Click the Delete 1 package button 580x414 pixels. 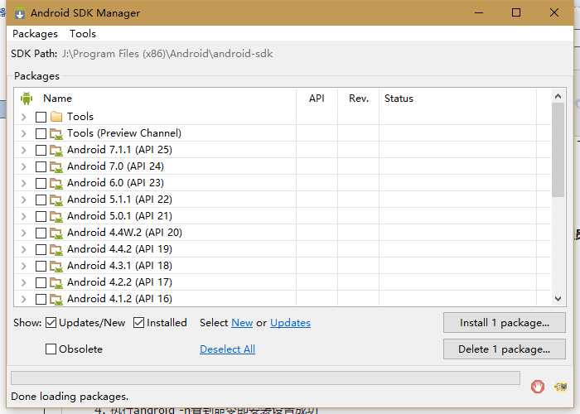point(505,349)
